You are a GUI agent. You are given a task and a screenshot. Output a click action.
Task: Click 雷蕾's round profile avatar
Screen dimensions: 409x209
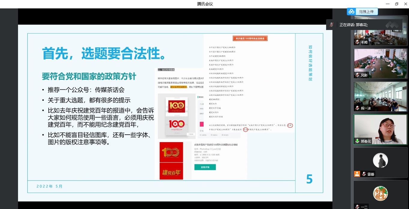pyautogui.click(x=380, y=160)
